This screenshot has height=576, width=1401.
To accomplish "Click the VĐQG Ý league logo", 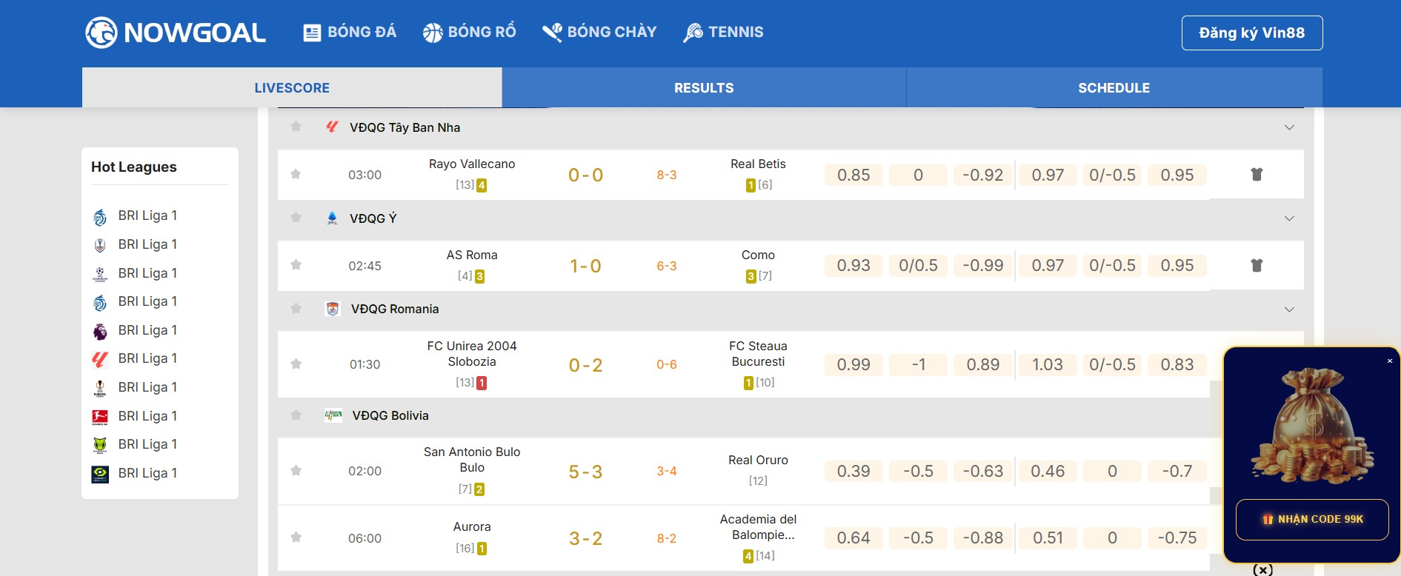I will pyautogui.click(x=332, y=218).
